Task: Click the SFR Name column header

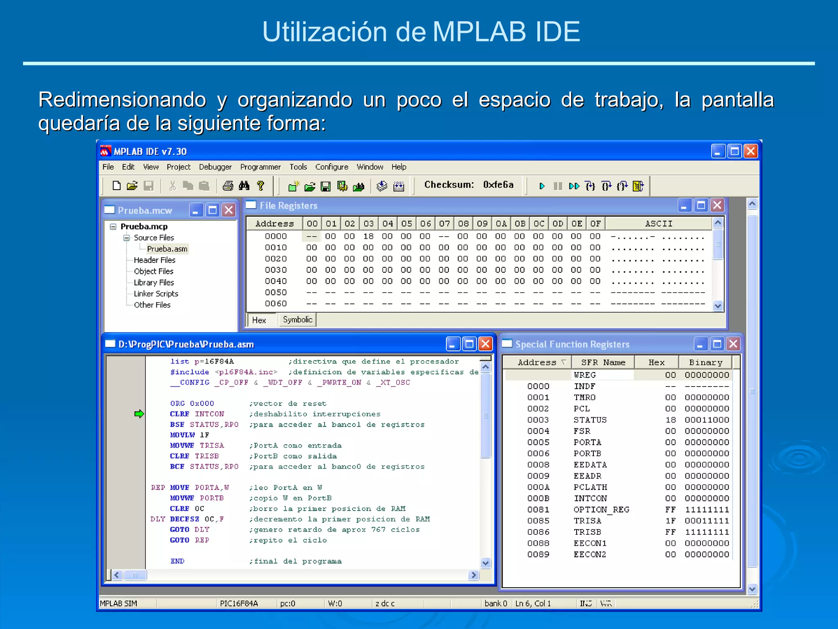Action: [603, 362]
